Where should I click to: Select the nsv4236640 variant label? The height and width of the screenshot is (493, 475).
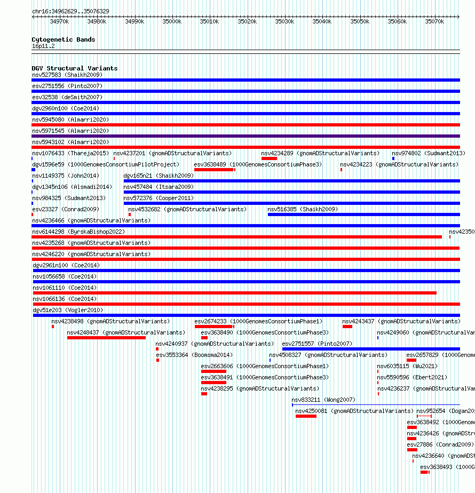(x=443, y=456)
